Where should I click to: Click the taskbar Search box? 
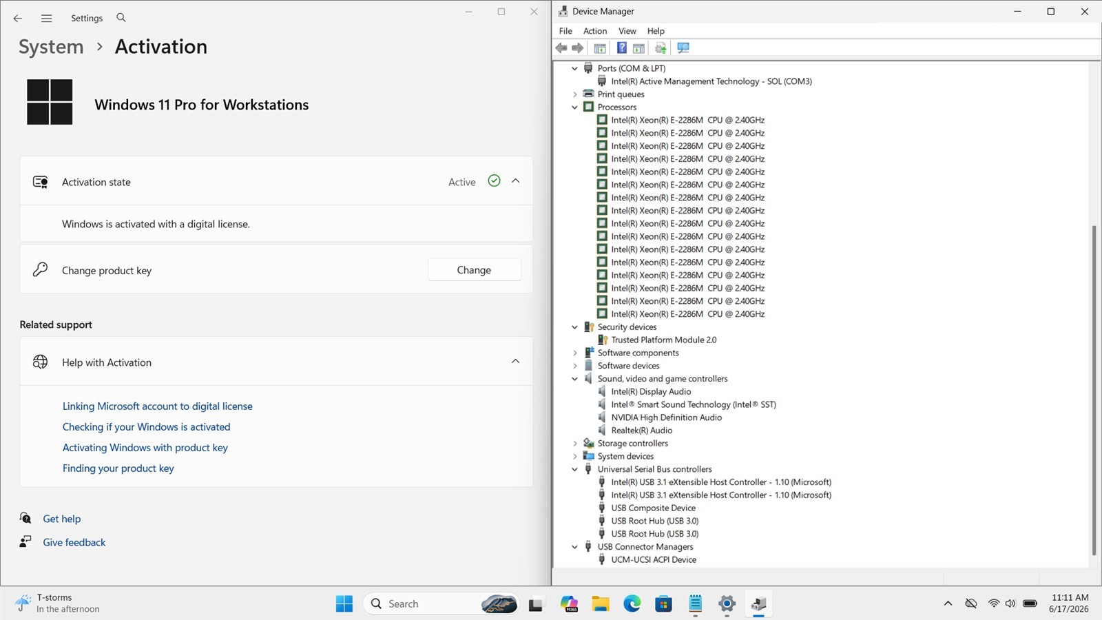[441, 604]
